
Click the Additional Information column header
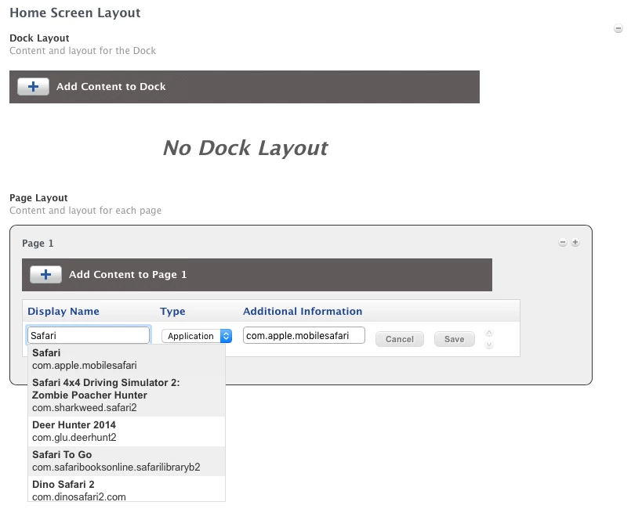pos(303,311)
